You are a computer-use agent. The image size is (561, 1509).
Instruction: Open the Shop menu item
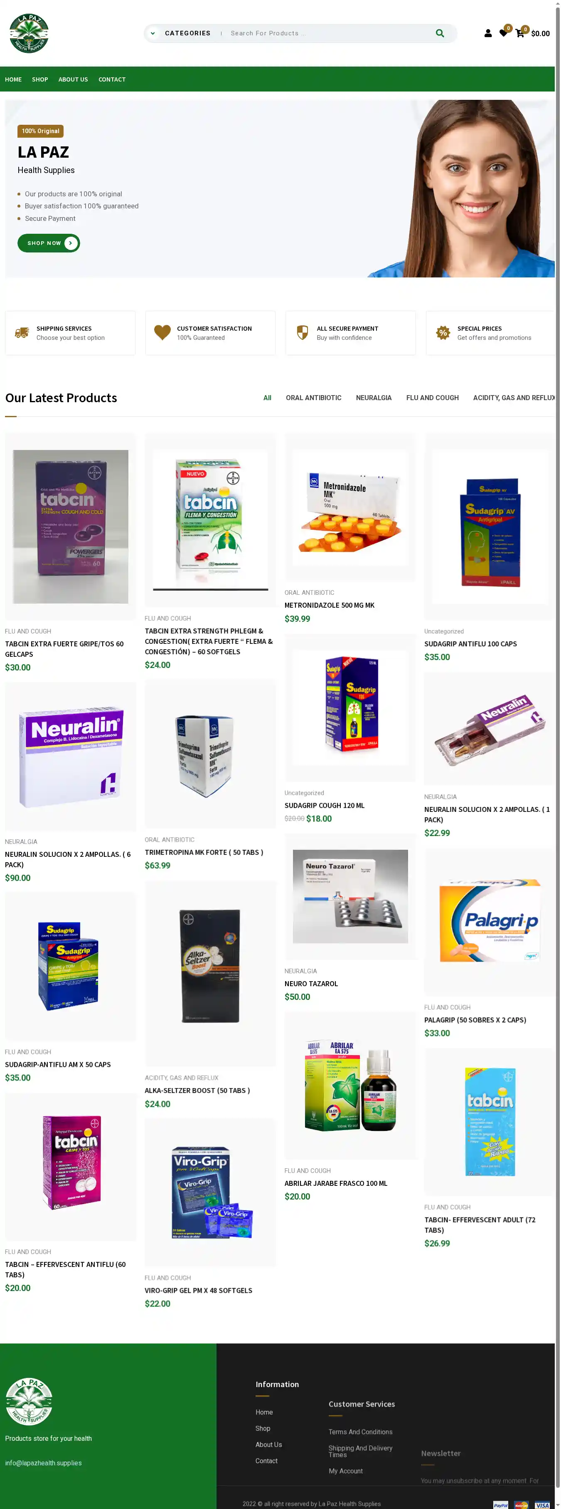tap(40, 80)
